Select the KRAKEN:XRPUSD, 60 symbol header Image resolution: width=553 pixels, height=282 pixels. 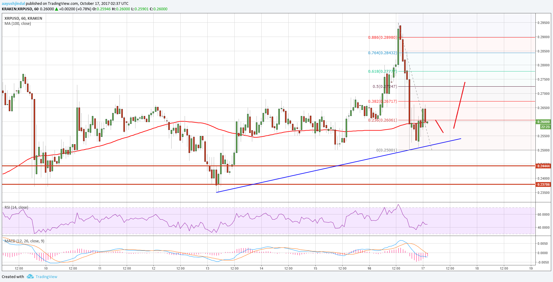tap(20, 9)
